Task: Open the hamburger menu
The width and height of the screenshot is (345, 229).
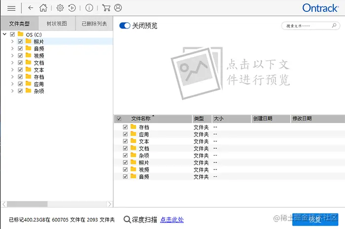Action: pos(11,8)
